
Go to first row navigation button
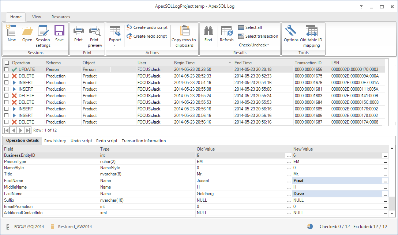pos(6,130)
